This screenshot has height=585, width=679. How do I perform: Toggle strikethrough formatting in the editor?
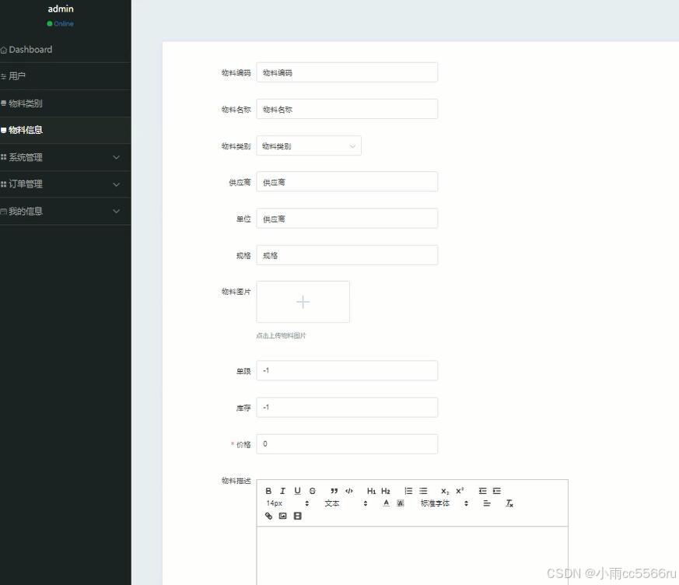click(x=312, y=491)
